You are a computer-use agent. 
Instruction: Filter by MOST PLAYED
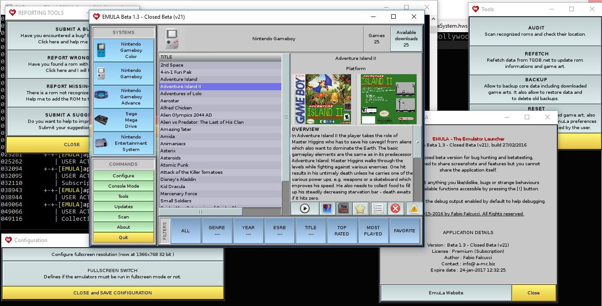(x=373, y=231)
